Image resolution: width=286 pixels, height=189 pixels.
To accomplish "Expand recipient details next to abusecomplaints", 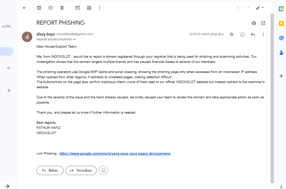I will click(74, 40).
